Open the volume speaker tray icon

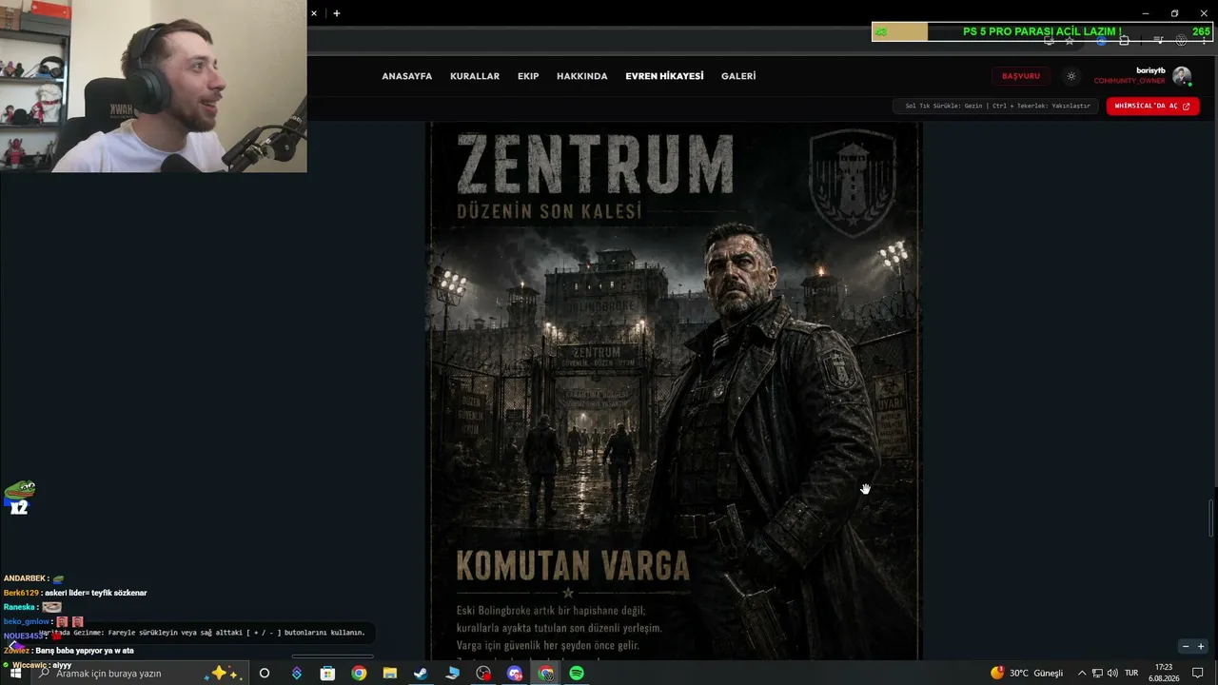[1112, 673]
